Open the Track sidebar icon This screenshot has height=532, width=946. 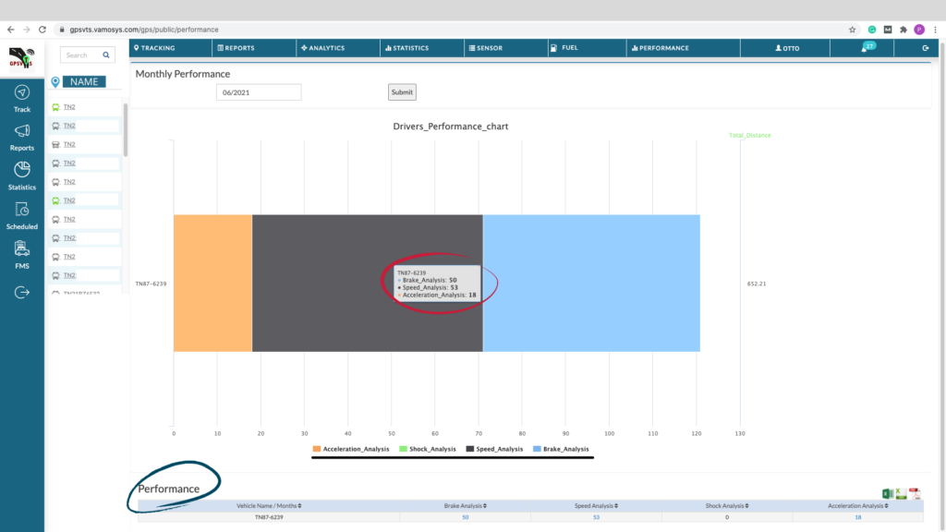(x=22, y=93)
